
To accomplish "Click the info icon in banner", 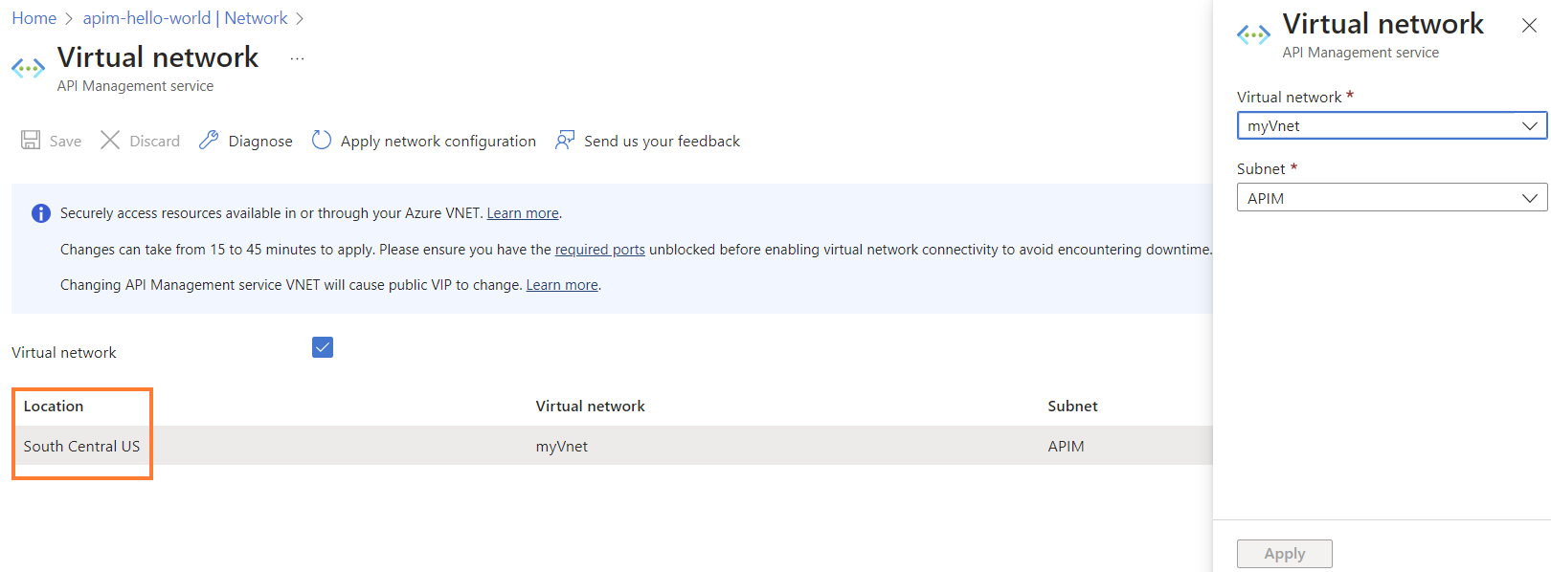I will coord(41,213).
